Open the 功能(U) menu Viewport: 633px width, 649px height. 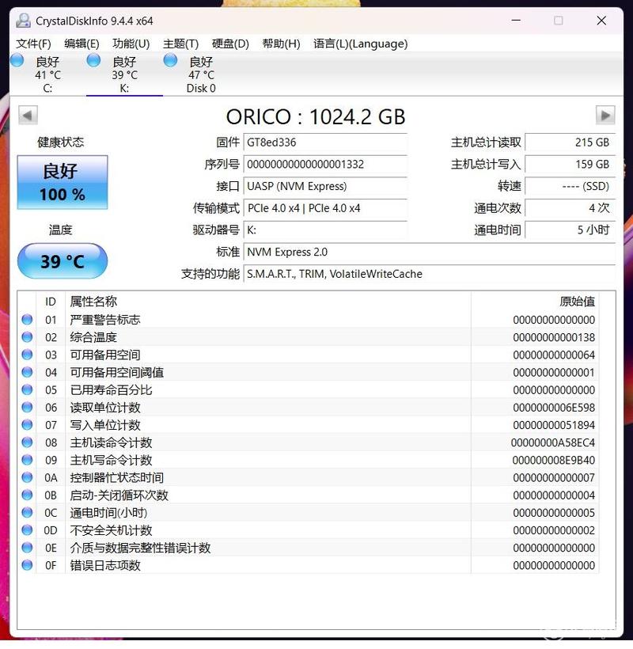point(131,44)
